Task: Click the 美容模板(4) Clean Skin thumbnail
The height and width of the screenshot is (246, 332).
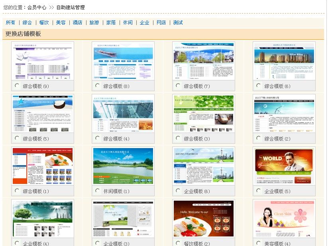Action: click(x=284, y=219)
